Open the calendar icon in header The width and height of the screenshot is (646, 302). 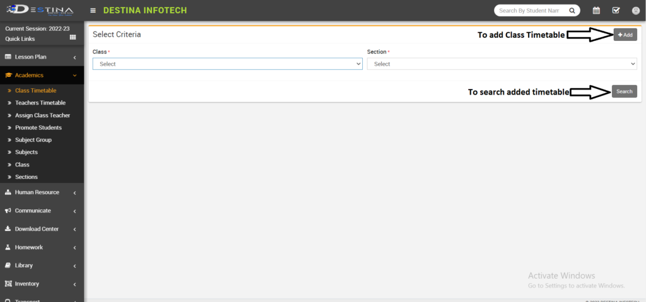(596, 11)
